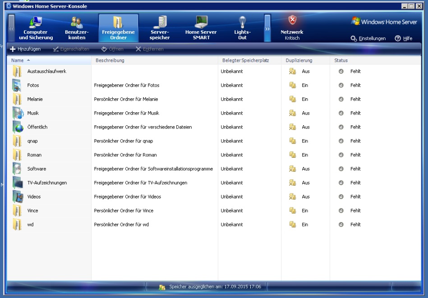Click the Windows Home Server logo
The height and width of the screenshot is (298, 428).
pyautogui.click(x=384, y=22)
